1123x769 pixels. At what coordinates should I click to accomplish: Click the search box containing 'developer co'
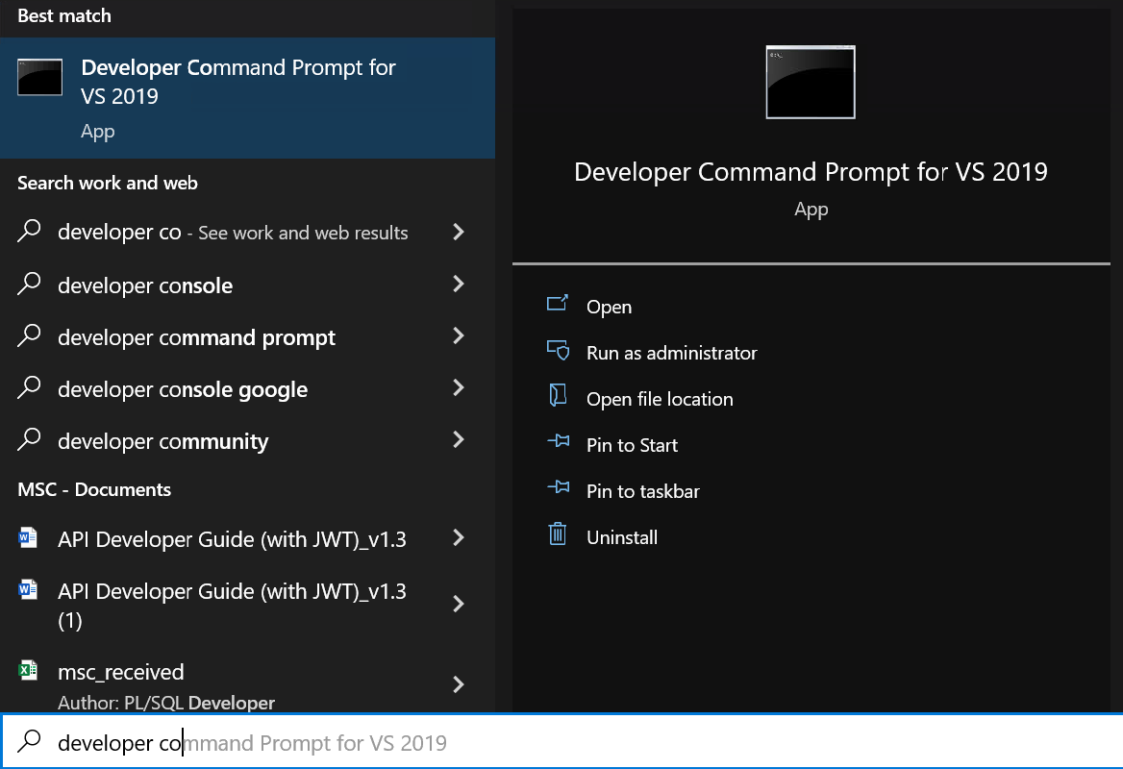pyautogui.click(x=561, y=742)
